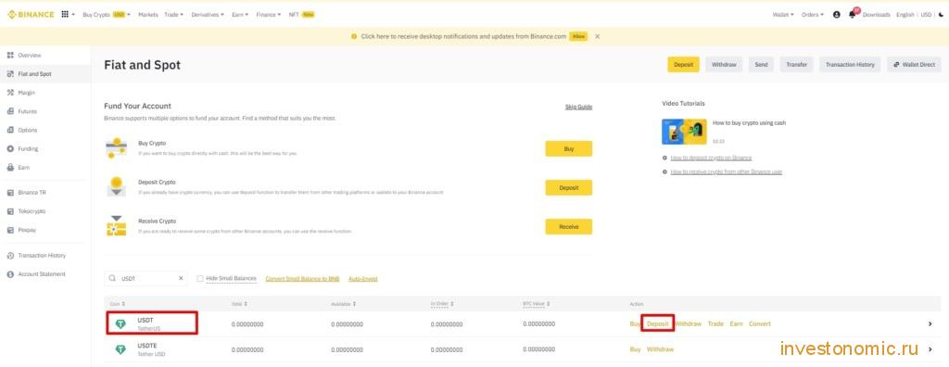The width and height of the screenshot is (949, 367).
Task: Click the Options sidebar icon
Action: [10, 130]
